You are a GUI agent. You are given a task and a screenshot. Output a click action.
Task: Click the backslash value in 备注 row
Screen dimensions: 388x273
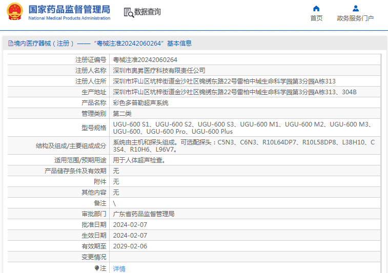tap(114, 203)
